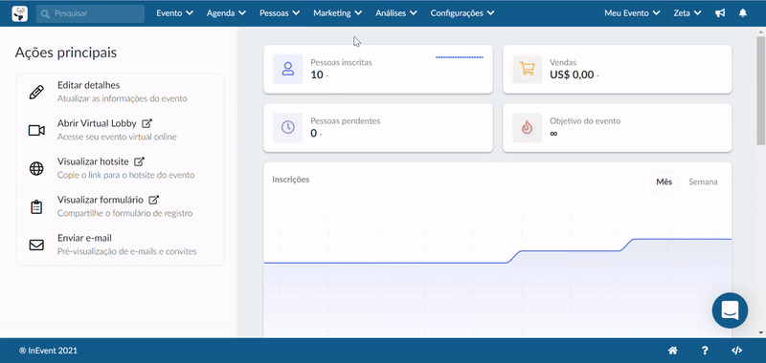Click the magnifier icon in search box
Viewport: 766px width, 363px height.
(45, 13)
